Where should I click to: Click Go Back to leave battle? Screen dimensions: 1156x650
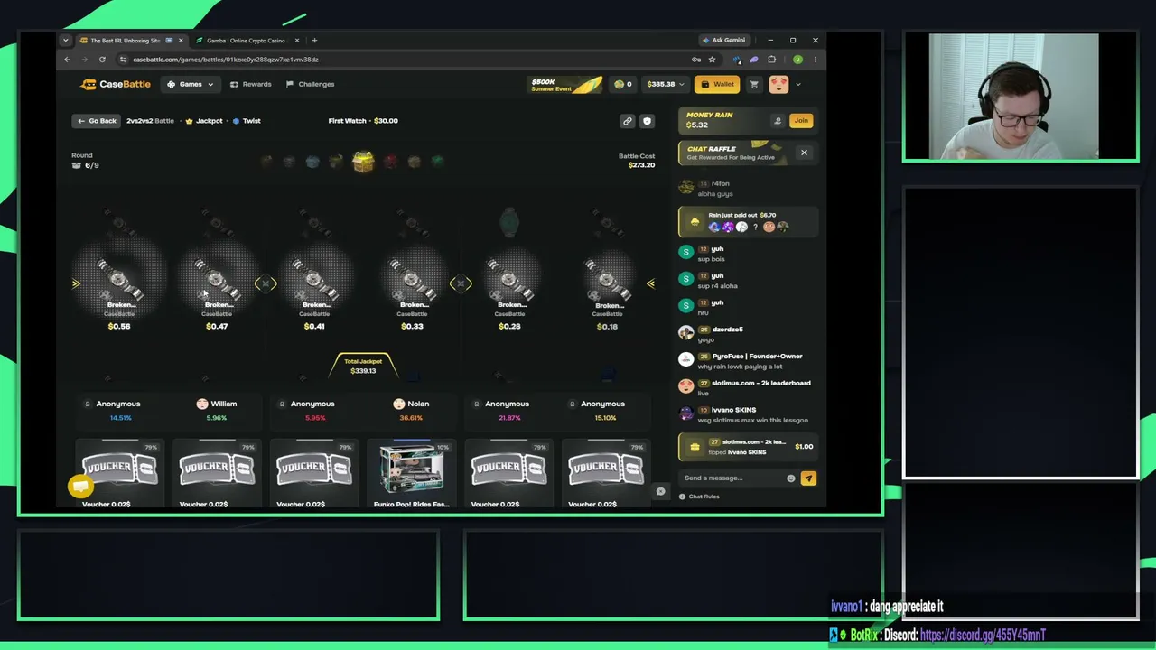pos(97,120)
